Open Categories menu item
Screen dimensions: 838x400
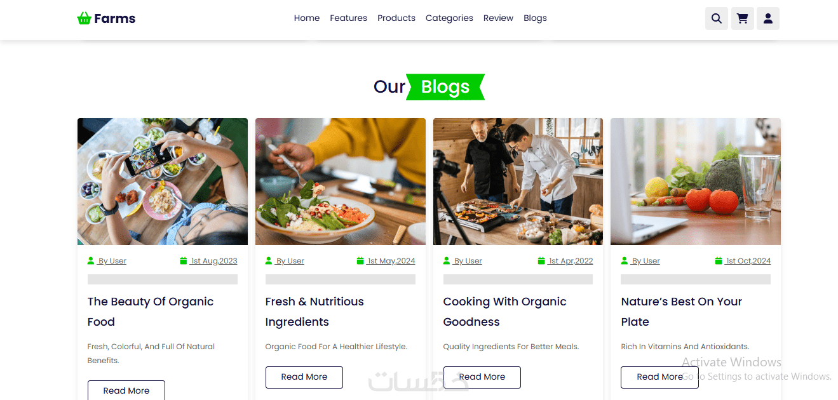click(x=449, y=18)
